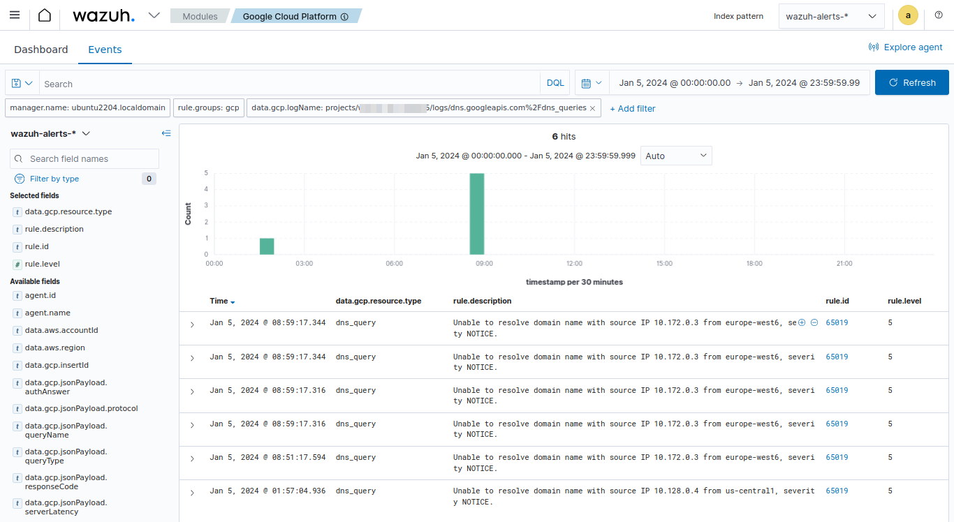Remove the data.gcp.logName filter

pyautogui.click(x=593, y=108)
